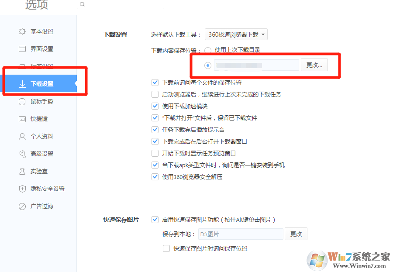Image resolution: width=393 pixels, height=272 pixels.
Task: Select the 使用上次下载目录 radio button
Action: click(208, 50)
